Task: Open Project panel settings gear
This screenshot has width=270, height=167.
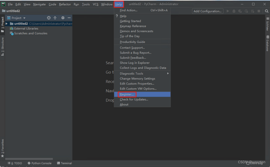Action: pos(63,18)
